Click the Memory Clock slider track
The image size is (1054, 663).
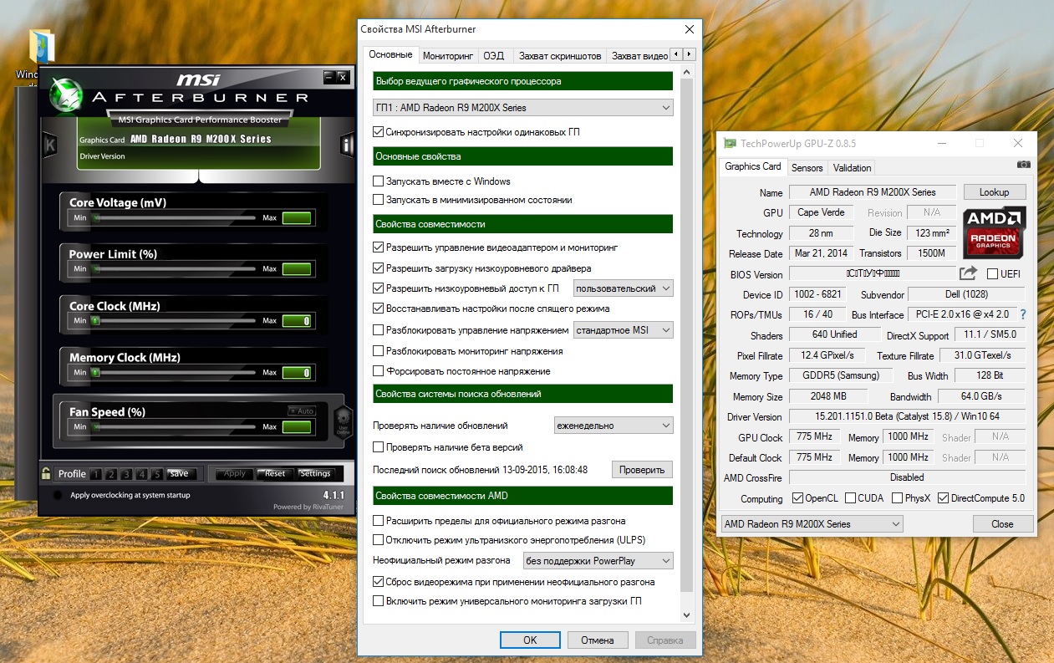(x=174, y=372)
